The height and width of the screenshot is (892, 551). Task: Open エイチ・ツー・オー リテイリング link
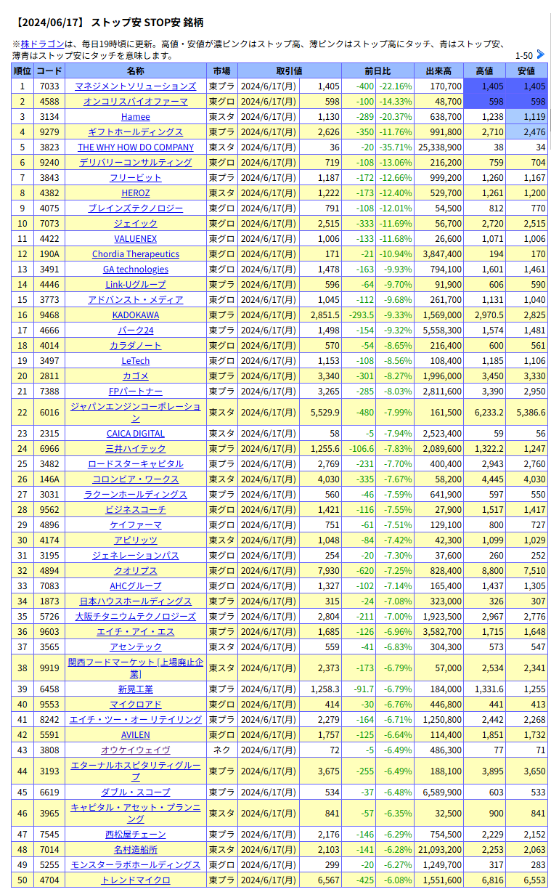coord(136,719)
